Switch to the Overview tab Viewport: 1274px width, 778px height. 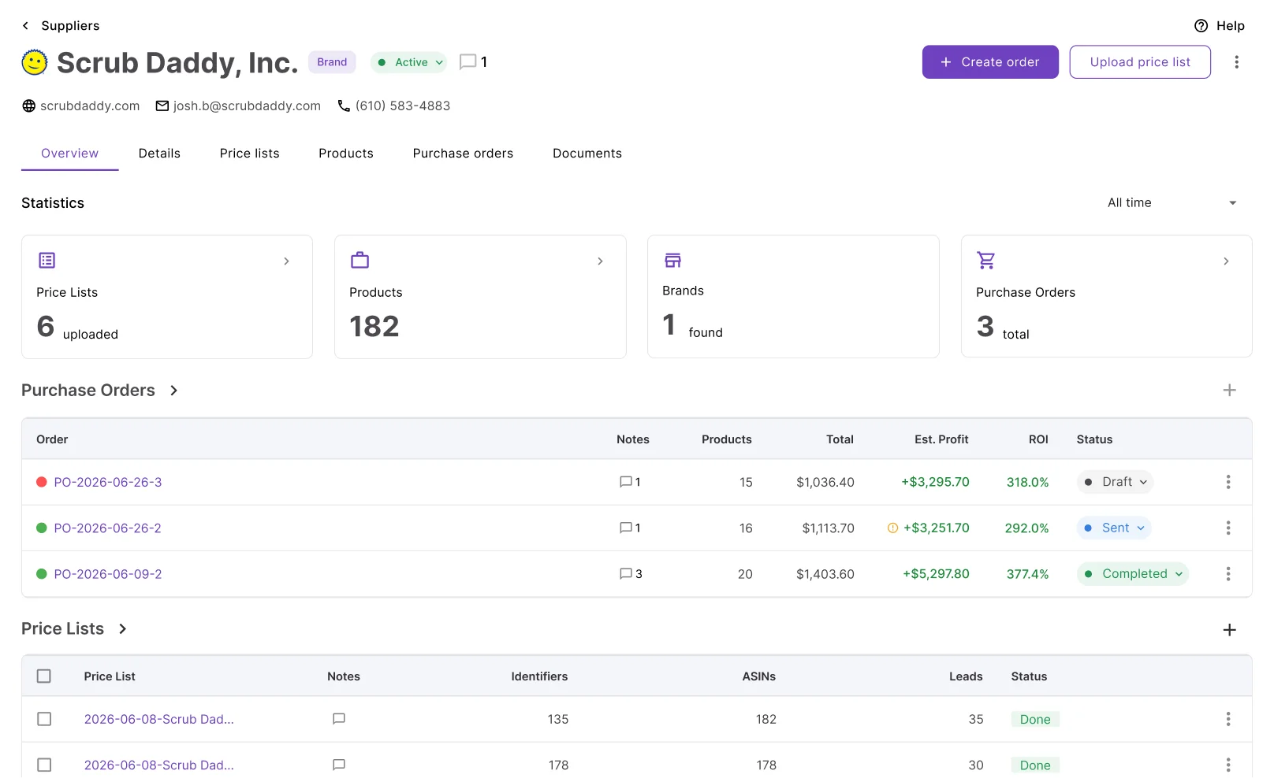tap(70, 154)
